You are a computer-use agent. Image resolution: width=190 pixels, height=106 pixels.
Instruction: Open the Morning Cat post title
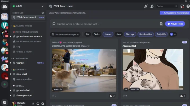[129, 46]
